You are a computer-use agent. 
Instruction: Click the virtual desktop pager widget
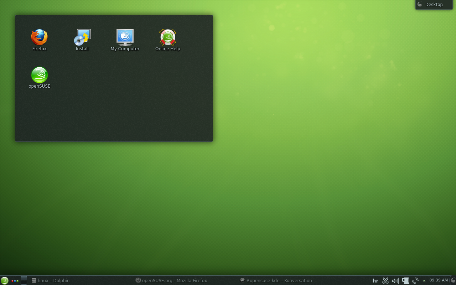24,280
